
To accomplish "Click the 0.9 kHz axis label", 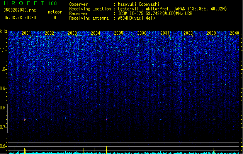I will (3, 89).
